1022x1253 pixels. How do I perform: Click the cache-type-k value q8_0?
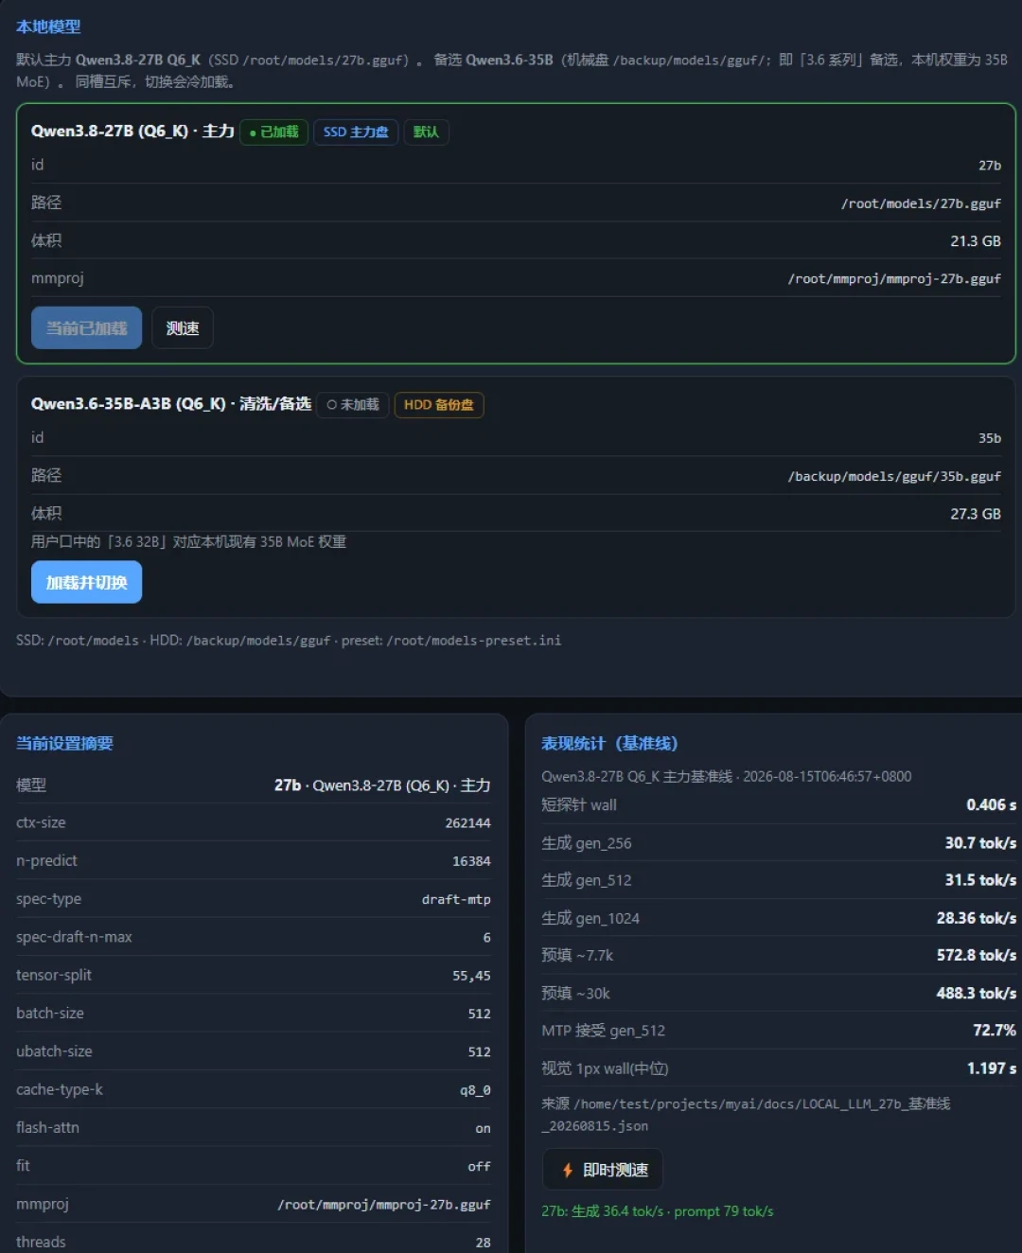point(475,1090)
